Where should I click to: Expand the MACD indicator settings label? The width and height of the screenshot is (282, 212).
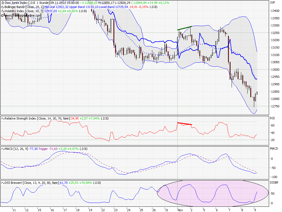click(15, 149)
